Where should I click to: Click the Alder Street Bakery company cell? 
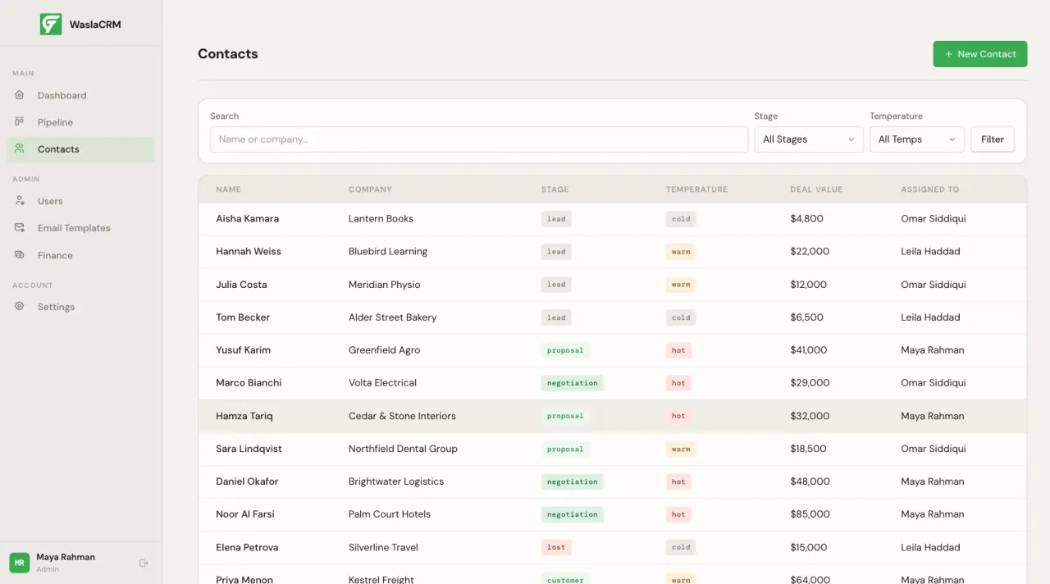pos(392,317)
